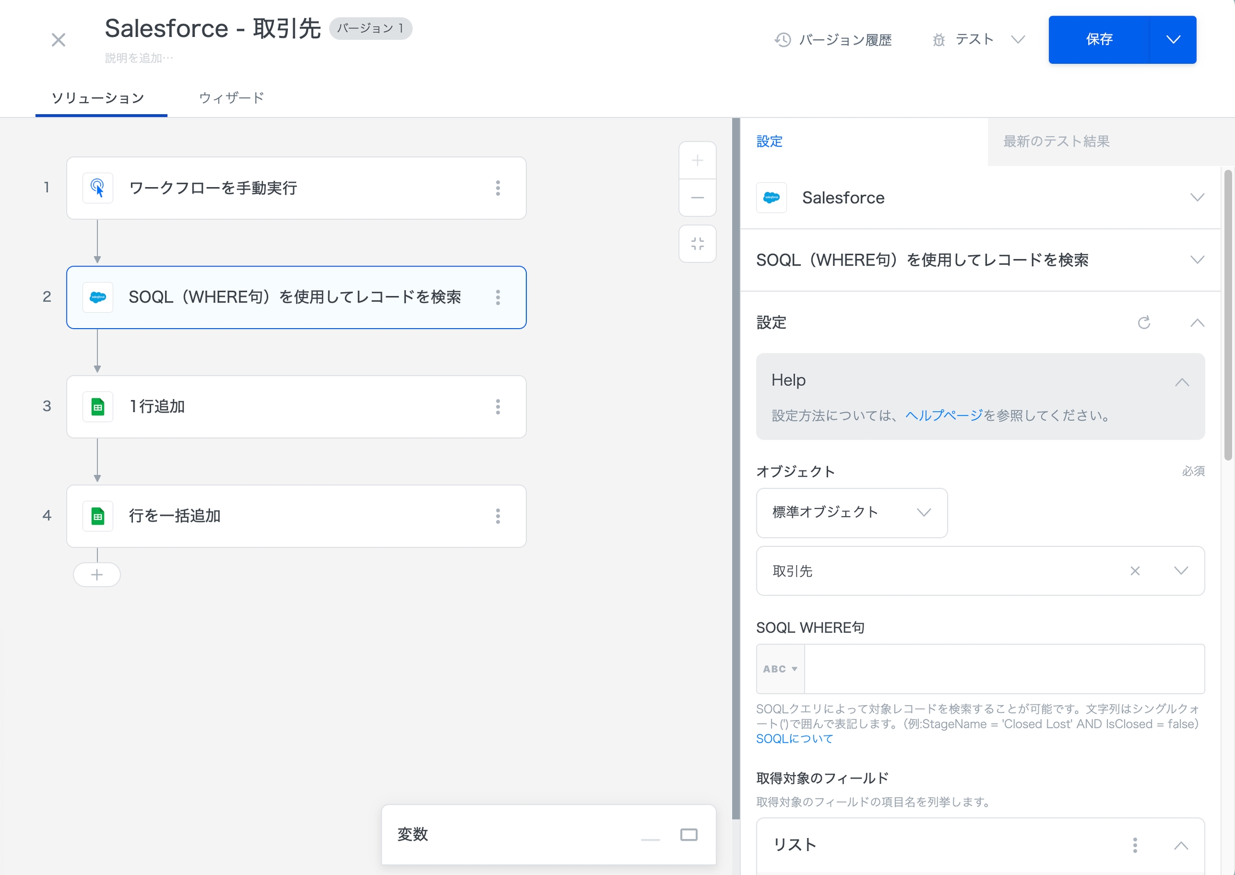Switch to ウィザード tab

pos(232,98)
